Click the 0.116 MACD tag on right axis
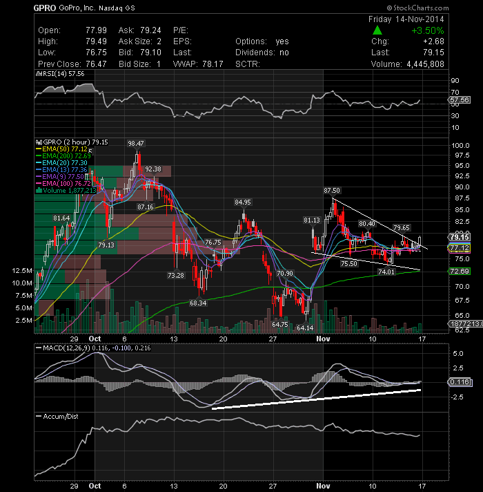The height and width of the screenshot is (492, 483). coord(460,382)
